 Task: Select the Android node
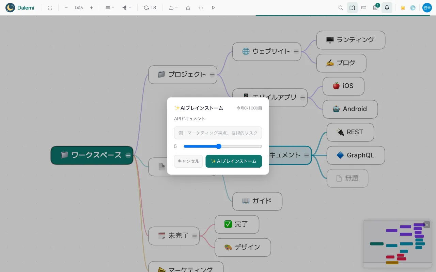(350, 109)
